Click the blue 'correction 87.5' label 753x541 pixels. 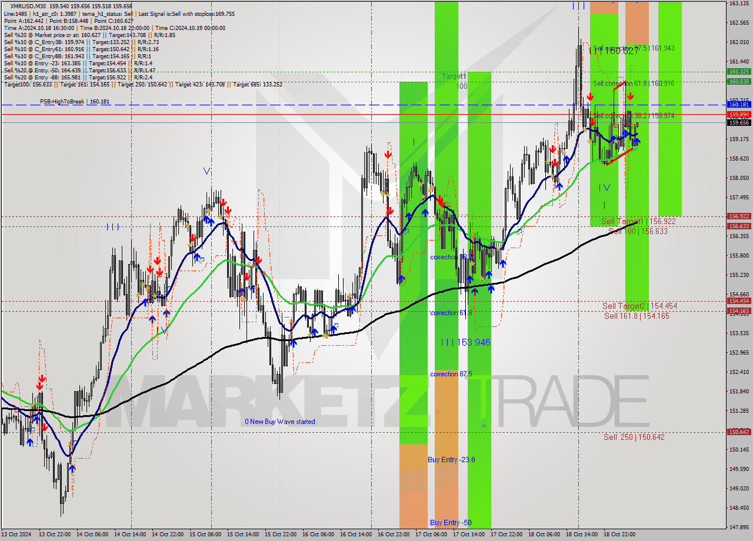click(451, 374)
